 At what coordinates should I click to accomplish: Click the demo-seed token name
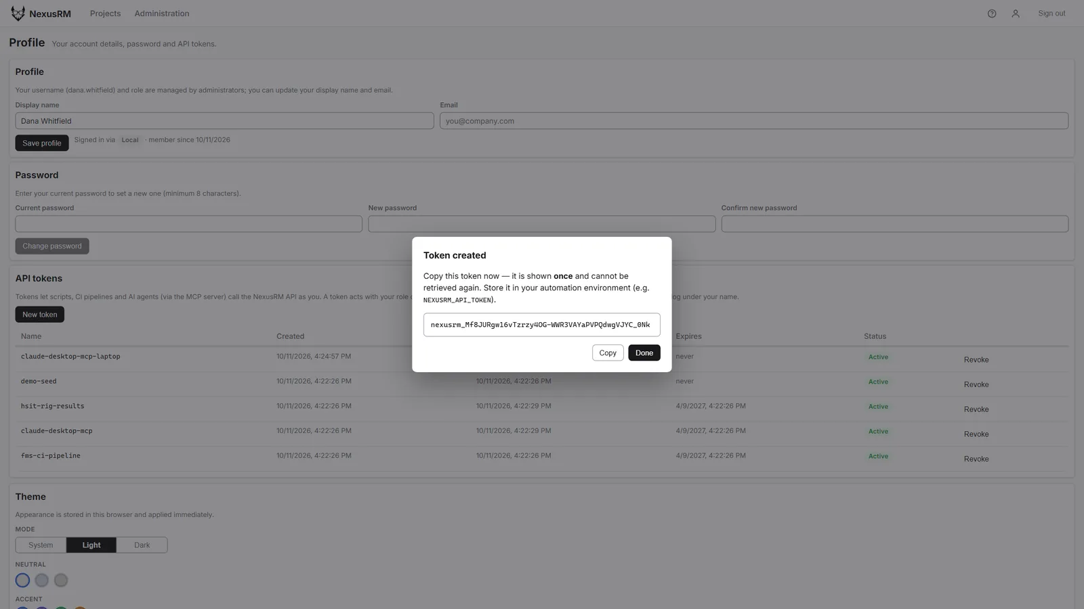coord(39,382)
